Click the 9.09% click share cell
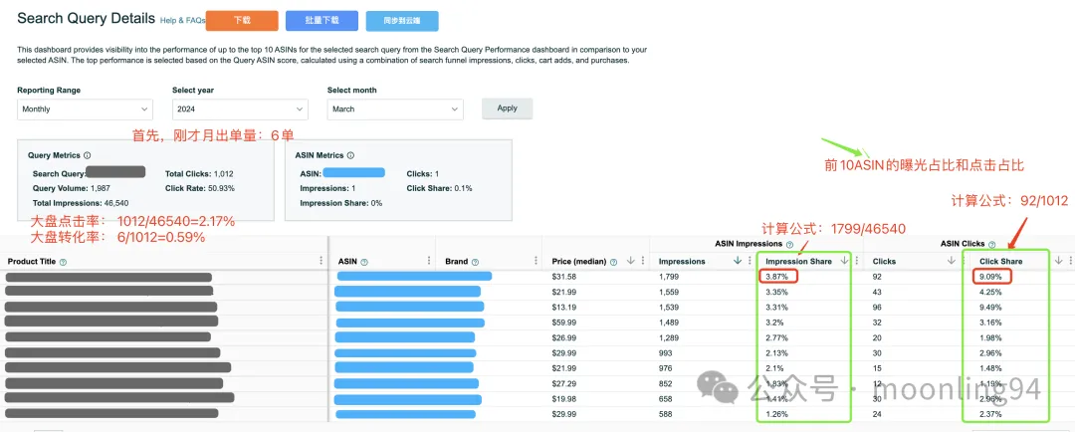Image resolution: width=1075 pixels, height=432 pixels. pos(991,277)
